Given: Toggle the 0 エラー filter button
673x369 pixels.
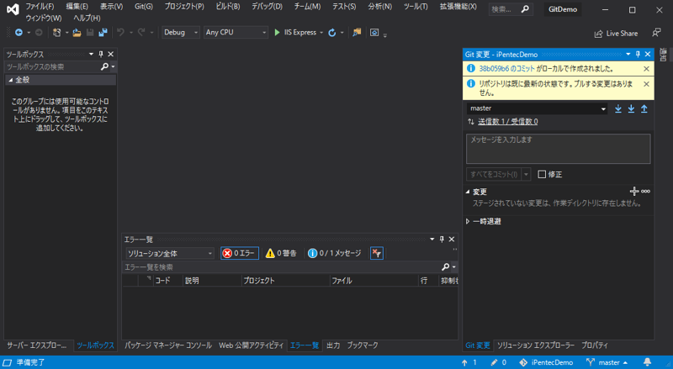Looking at the screenshot, I should (240, 253).
